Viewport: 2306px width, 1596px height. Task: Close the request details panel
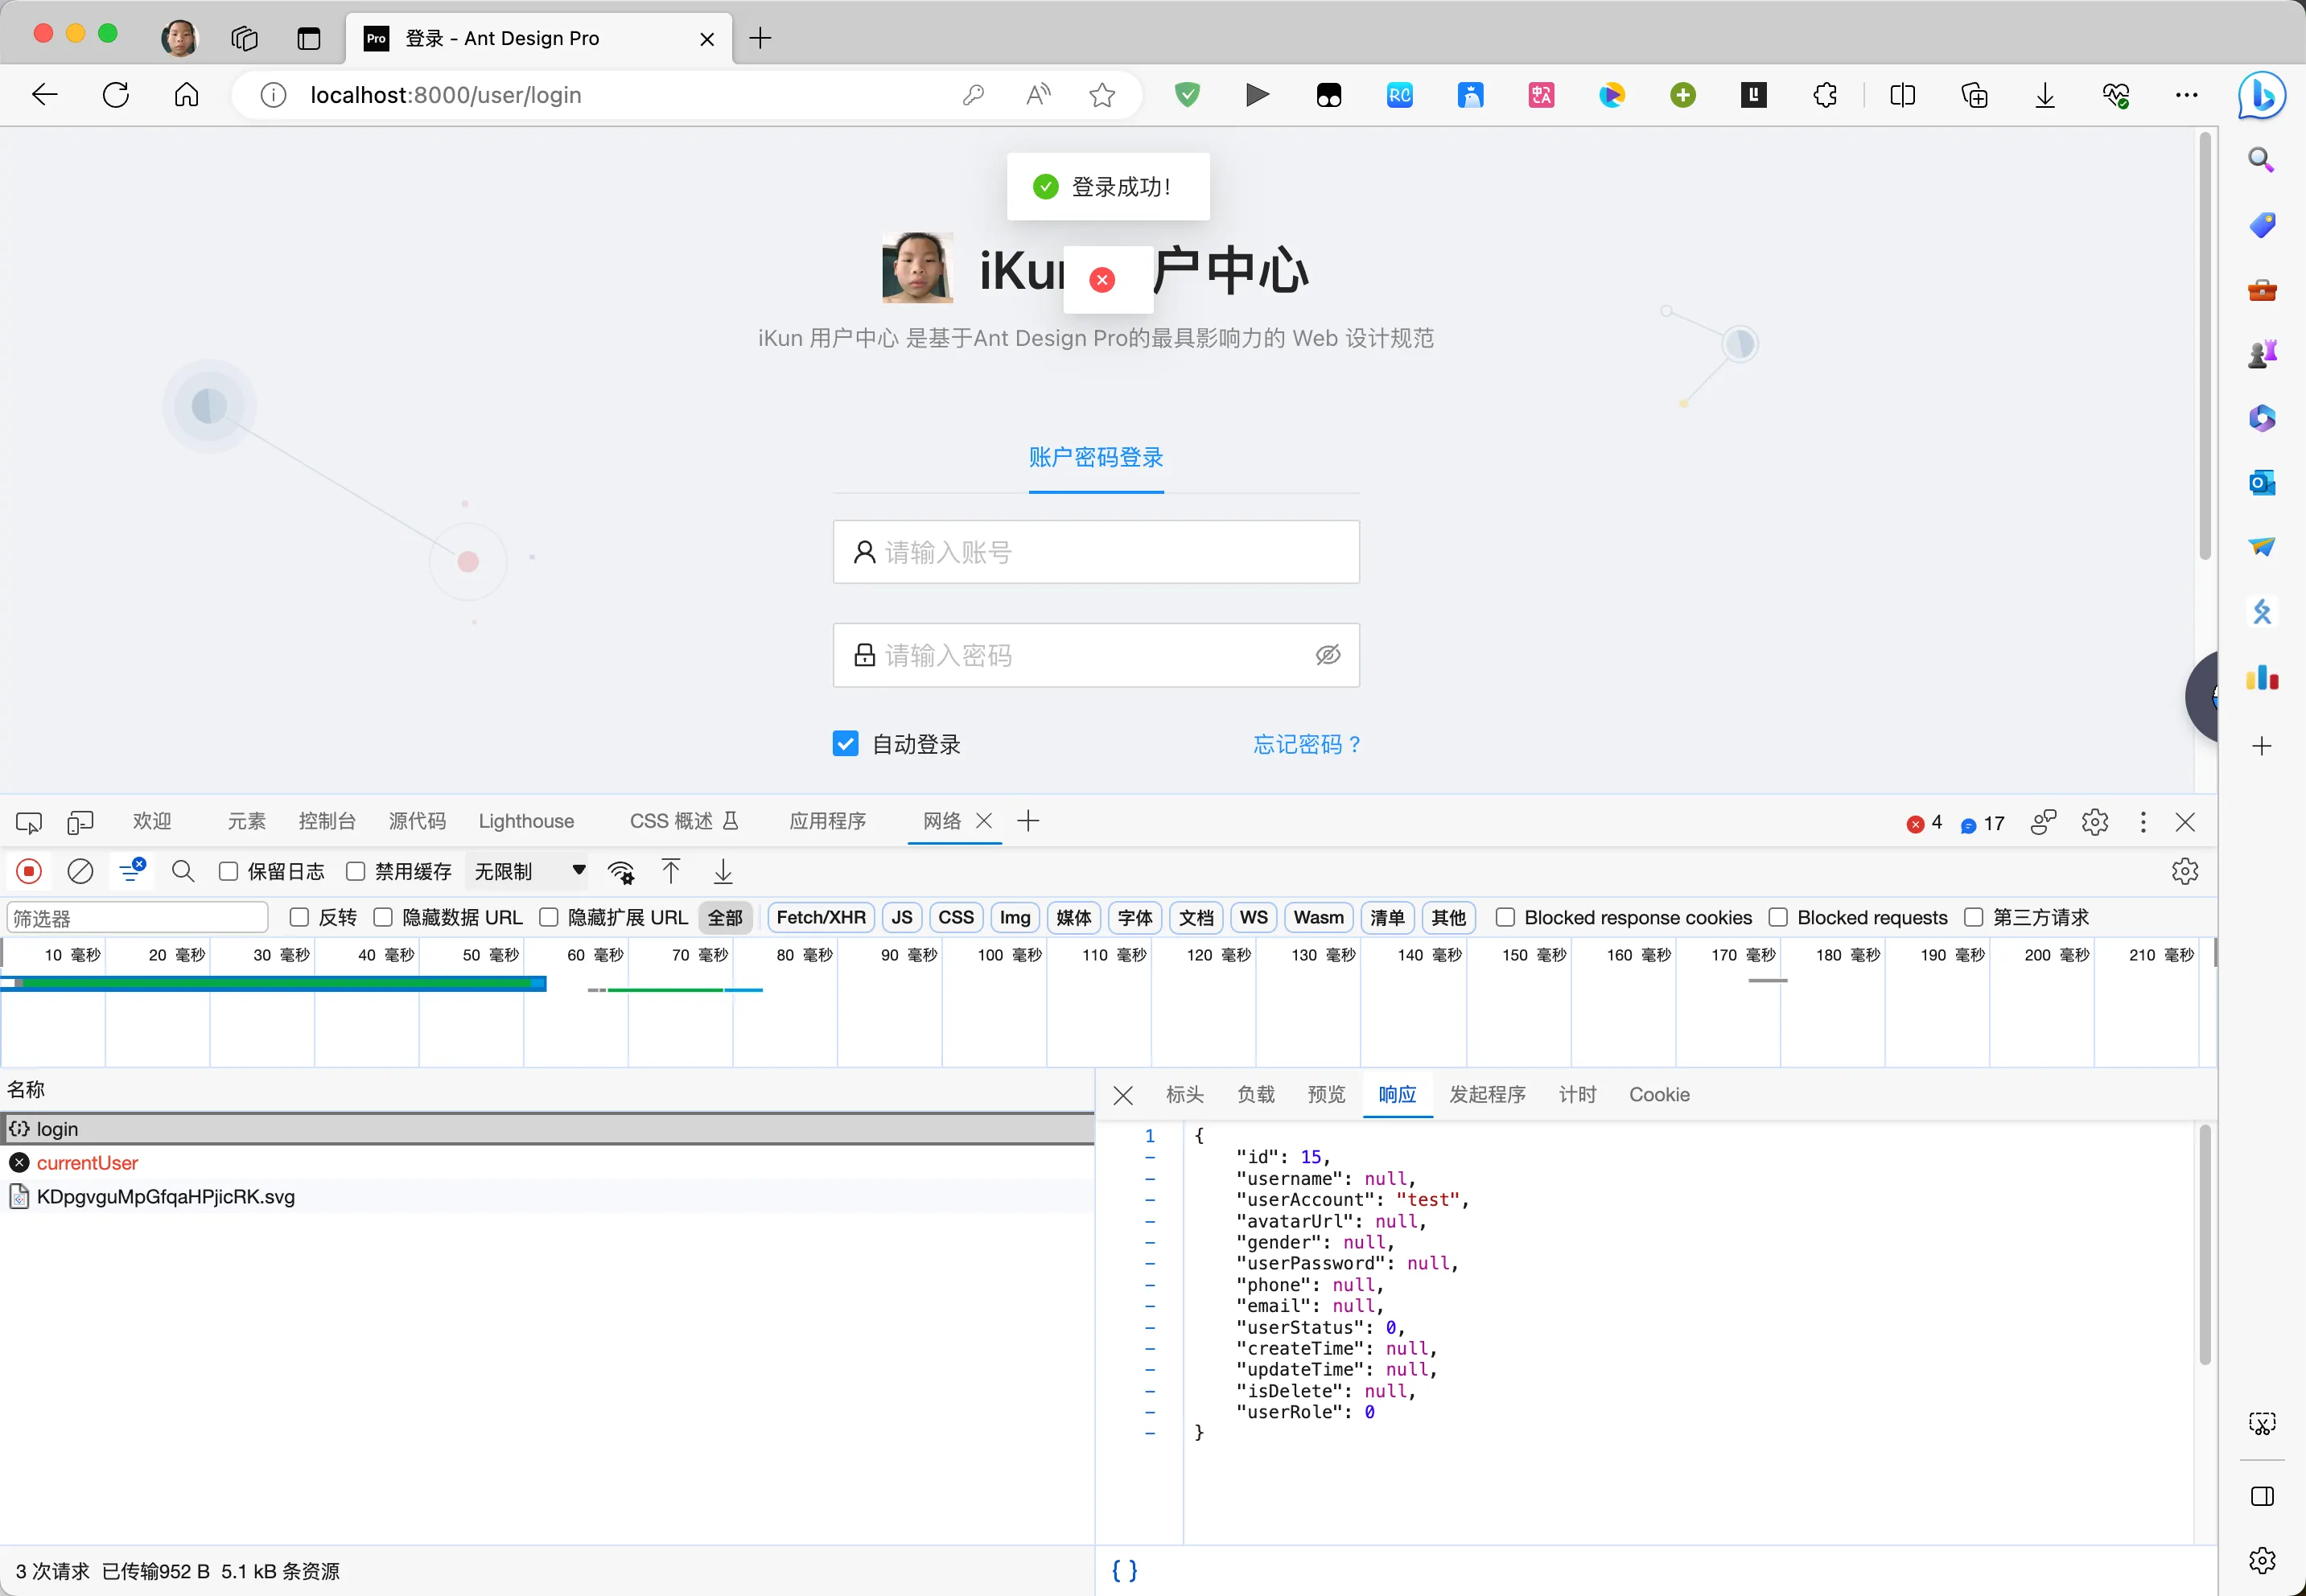[1123, 1096]
